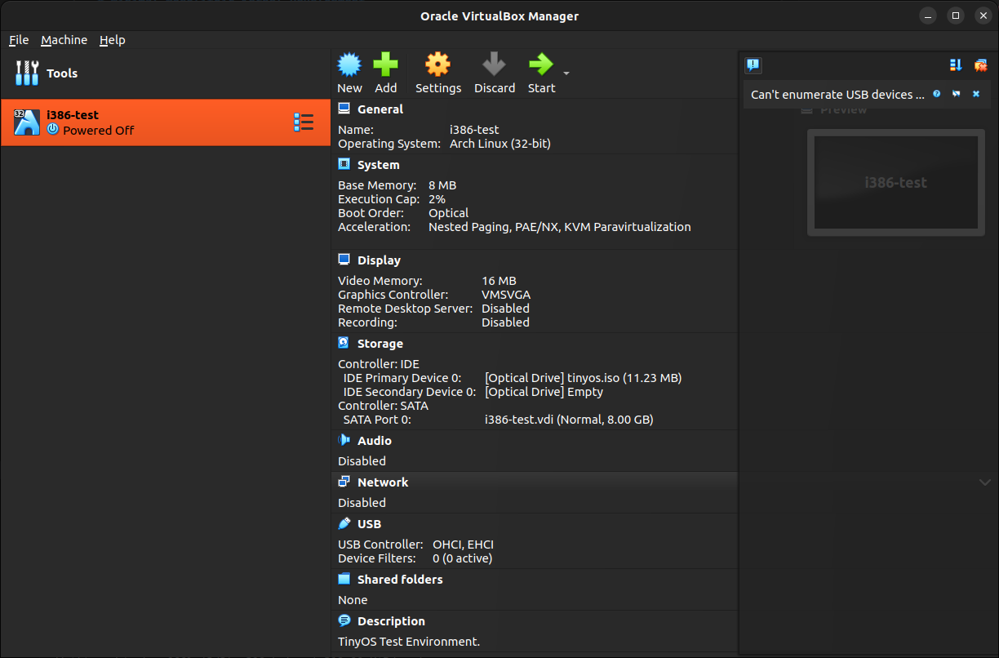Open the Description header link
Image resolution: width=999 pixels, height=658 pixels.
click(391, 621)
